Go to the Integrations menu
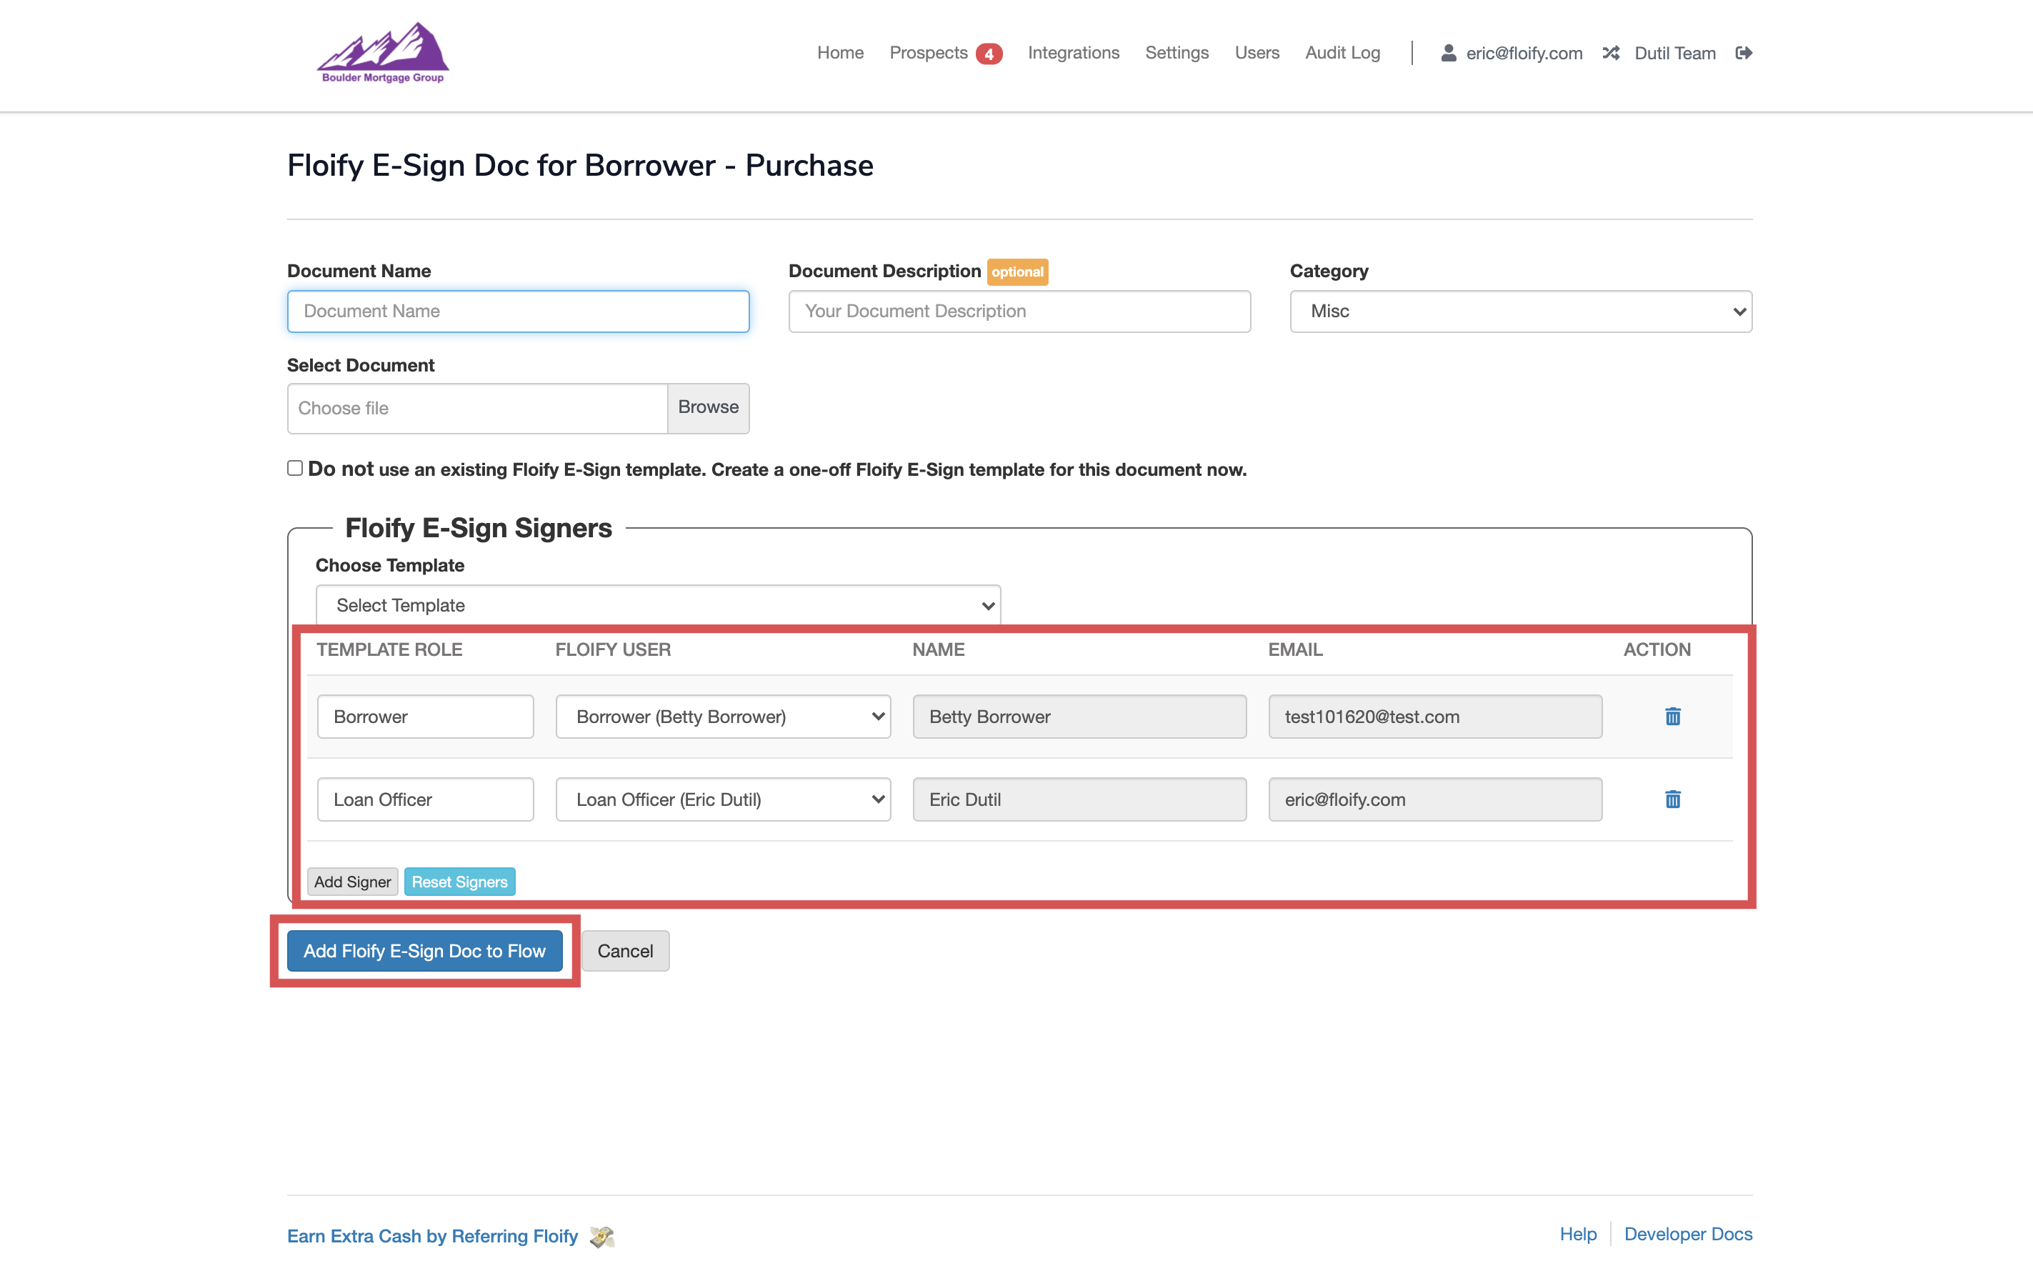Viewport: 2033px width, 1276px height. click(x=1073, y=53)
